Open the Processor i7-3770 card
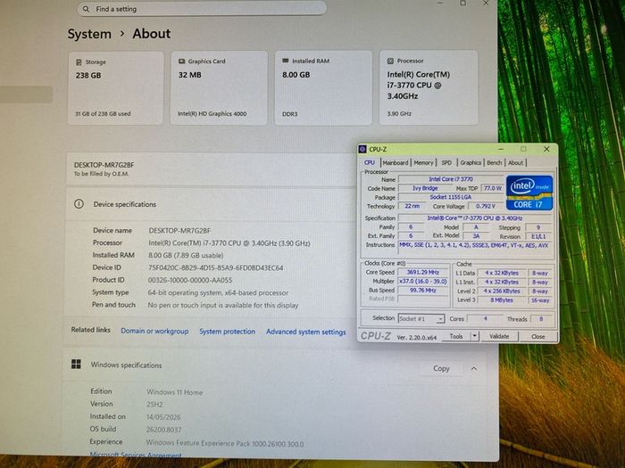625x468 pixels. pos(429,88)
